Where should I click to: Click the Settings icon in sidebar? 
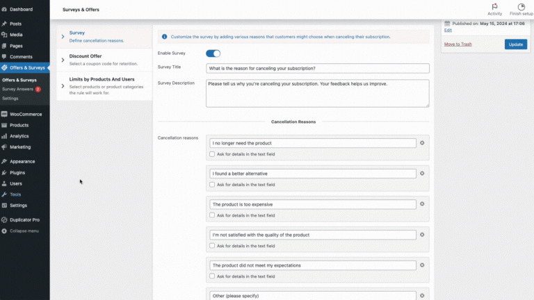[x=4, y=205]
